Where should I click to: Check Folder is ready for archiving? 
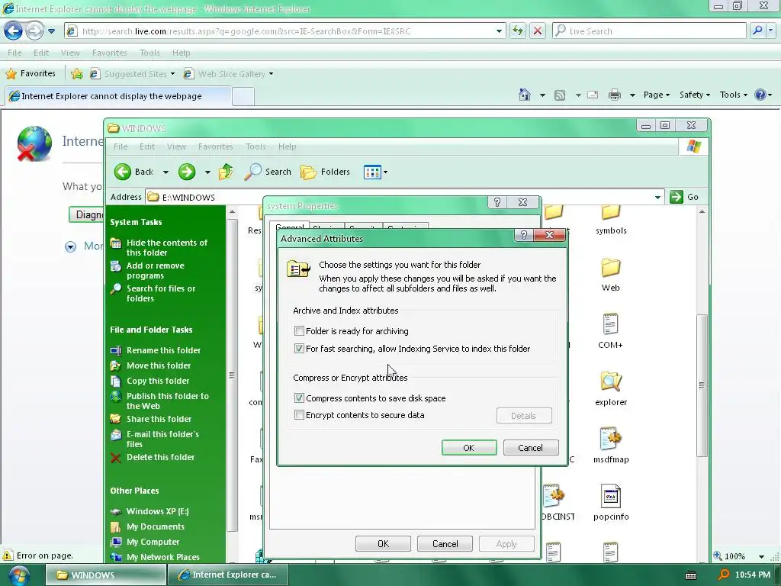[299, 331]
